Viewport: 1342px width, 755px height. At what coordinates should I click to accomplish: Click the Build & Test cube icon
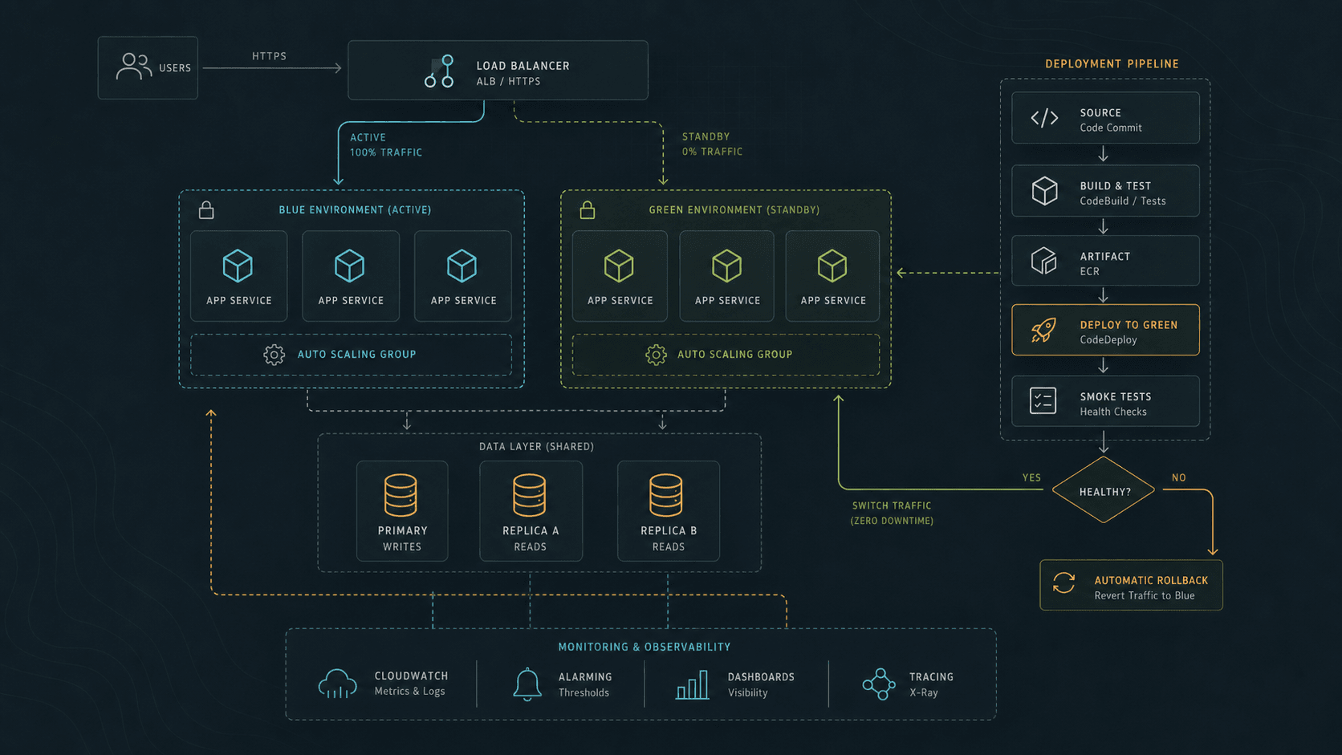point(1044,191)
